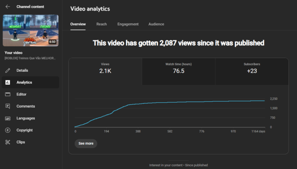This screenshot has height=169, width=297.
Task: Click the Details pencil icon
Action: pos(8,71)
